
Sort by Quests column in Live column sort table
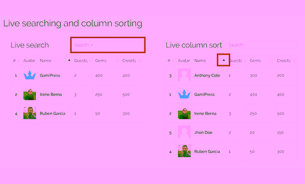point(236,60)
